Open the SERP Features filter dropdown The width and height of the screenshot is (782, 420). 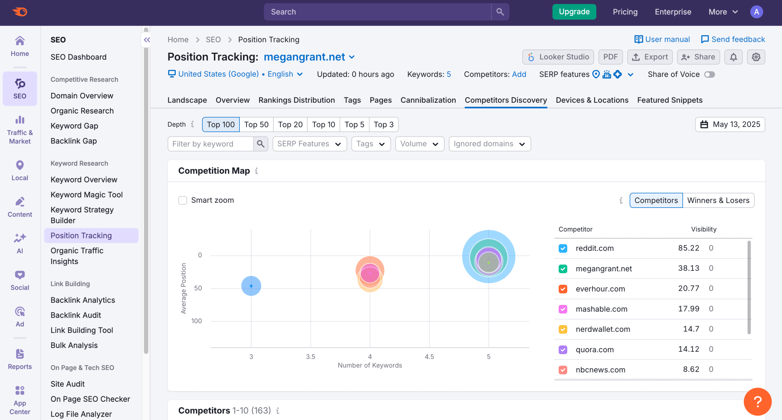tap(309, 144)
